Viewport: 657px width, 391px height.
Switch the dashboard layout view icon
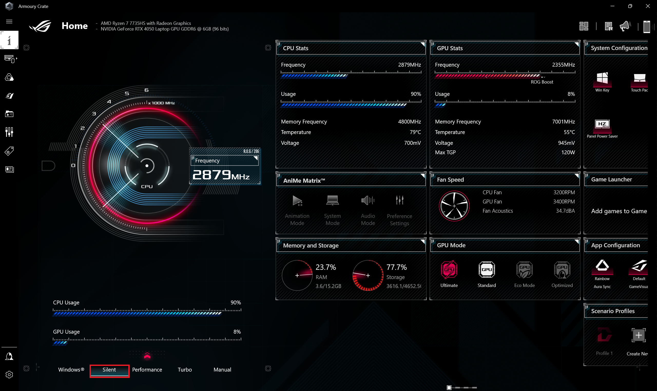[584, 26]
